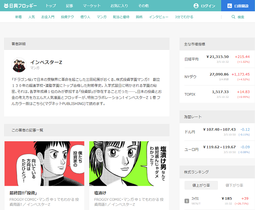Click the TOPIX index label
Viewport: 255px width, 210px height.
(190, 94)
